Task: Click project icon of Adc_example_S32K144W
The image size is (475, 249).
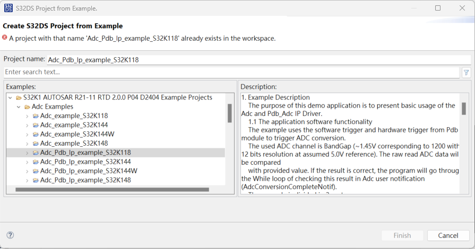Action: click(36, 134)
